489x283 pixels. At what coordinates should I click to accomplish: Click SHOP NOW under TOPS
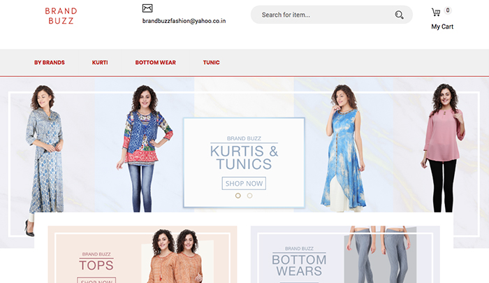(x=96, y=280)
